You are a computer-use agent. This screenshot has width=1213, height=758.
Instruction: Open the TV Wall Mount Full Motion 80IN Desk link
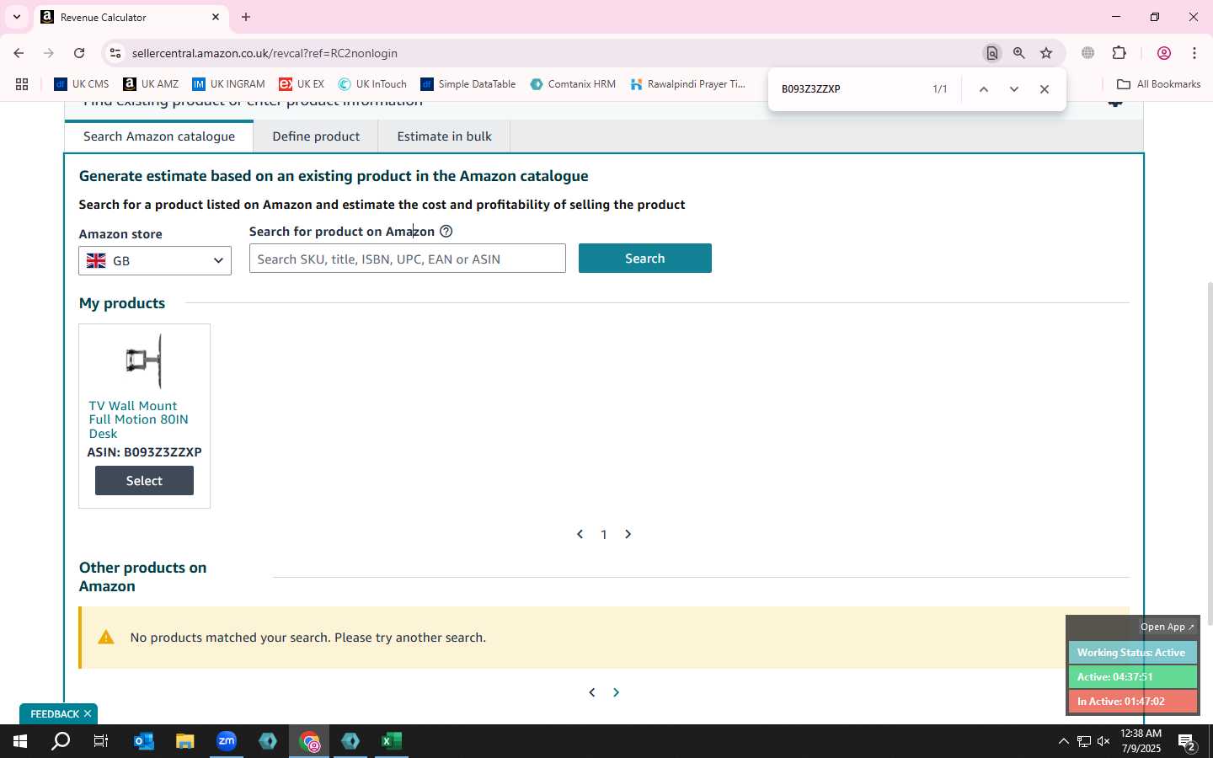click(x=139, y=419)
